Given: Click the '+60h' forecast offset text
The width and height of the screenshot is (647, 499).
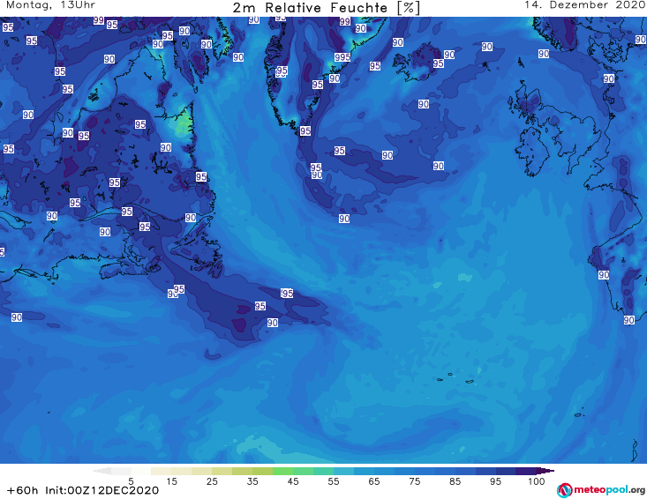Looking at the screenshot, I should (x=23, y=490).
